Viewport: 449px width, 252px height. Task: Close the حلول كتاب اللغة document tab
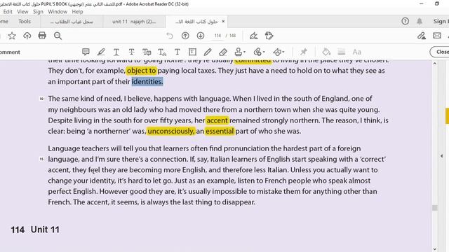coord(223,22)
